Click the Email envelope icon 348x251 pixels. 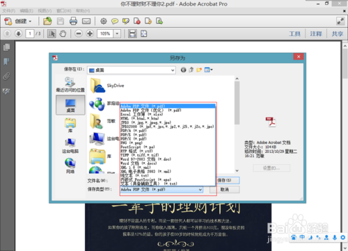[86, 22]
